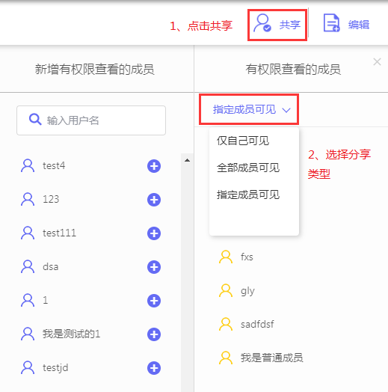The width and height of the screenshot is (388, 392).
Task: Open the 编辑 edit document icon
Action: point(331,23)
